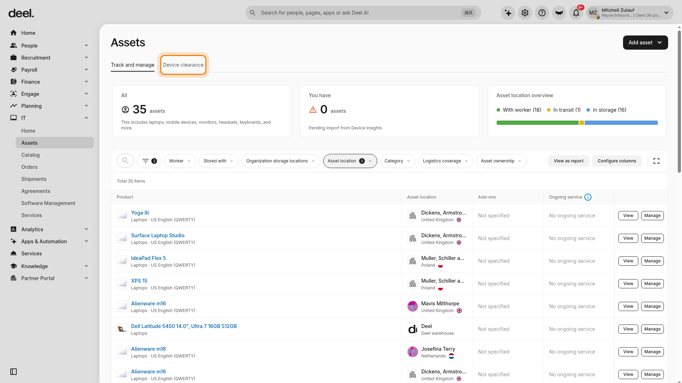This screenshot has width=682, height=383.
Task: Open the filters icon with badge 3
Action: pyautogui.click(x=149, y=161)
